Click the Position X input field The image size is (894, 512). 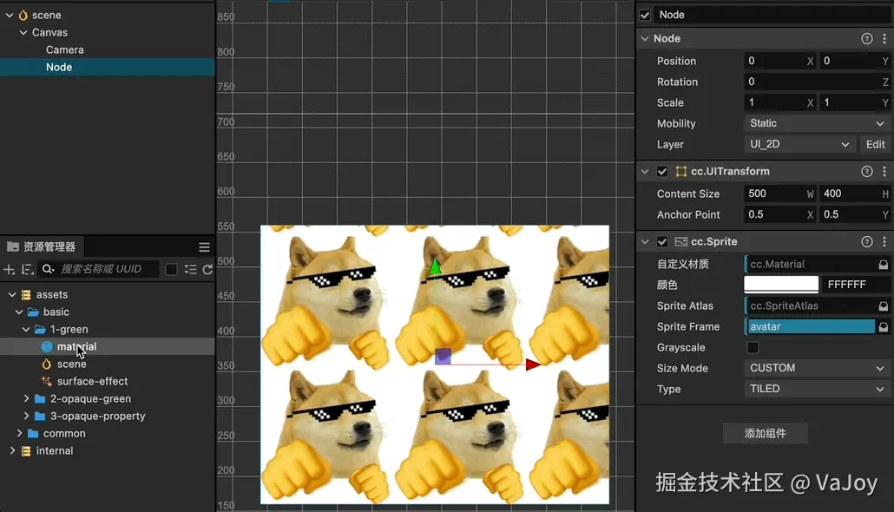point(780,61)
